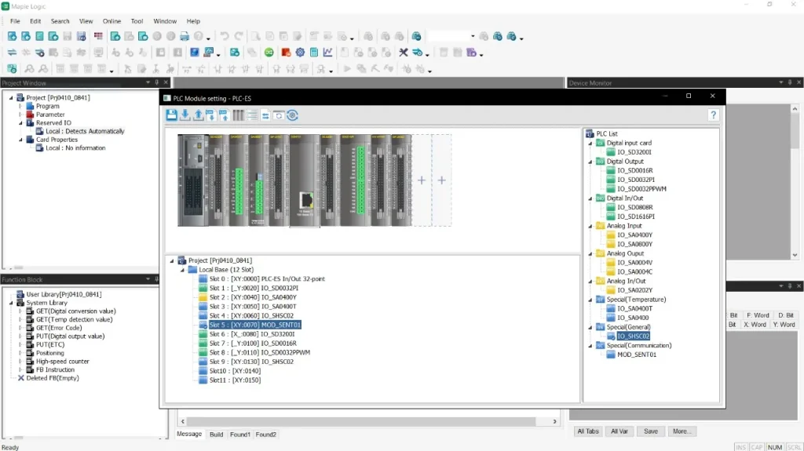Click the circular sync icon in module toolbar
Image resolution: width=804 pixels, height=451 pixels.
tap(292, 115)
